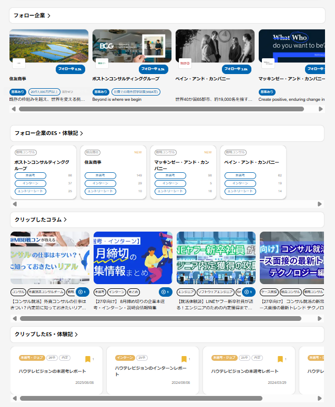Toggle フォロー中 button for ボストンコンサルティンググループ
Screen dimensions: 335x407
[x=154, y=69]
